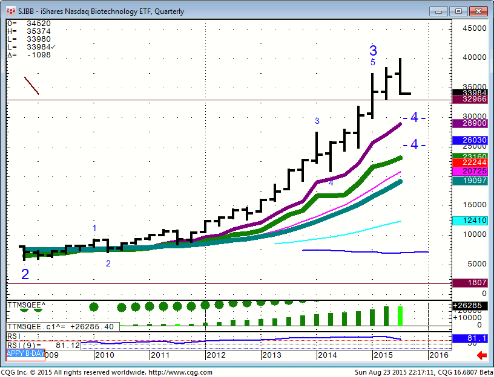
Task: Select the upper -4- wave projection label
Action: point(414,118)
